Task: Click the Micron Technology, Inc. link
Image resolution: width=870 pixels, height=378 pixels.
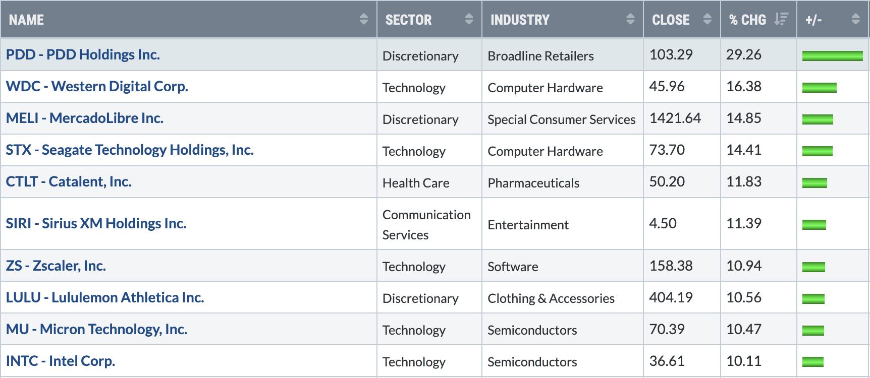Action: point(96,329)
